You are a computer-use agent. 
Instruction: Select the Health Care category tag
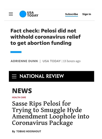[19, 97]
